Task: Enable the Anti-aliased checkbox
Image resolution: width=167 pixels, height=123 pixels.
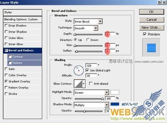Action: [91, 83]
